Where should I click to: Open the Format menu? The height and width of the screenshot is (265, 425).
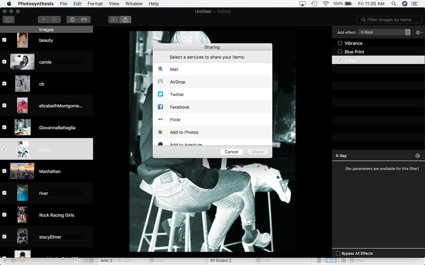95,4
